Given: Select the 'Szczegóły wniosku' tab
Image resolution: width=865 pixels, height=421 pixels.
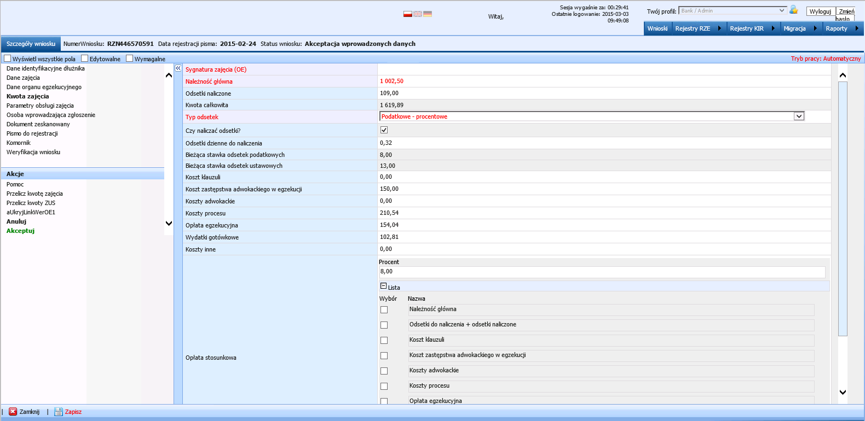Looking at the screenshot, I should [x=31, y=44].
